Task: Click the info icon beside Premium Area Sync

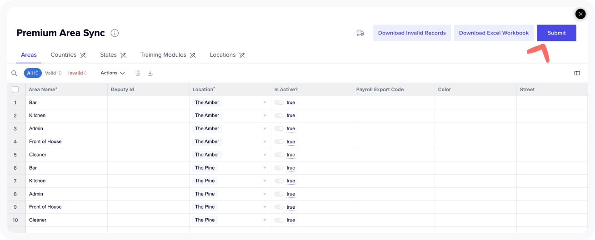Action: (x=115, y=33)
